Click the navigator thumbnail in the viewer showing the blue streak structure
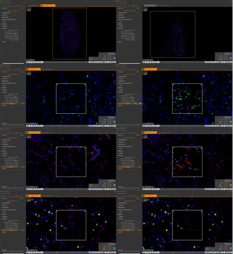The height and width of the screenshot is (254, 233). 29,136
